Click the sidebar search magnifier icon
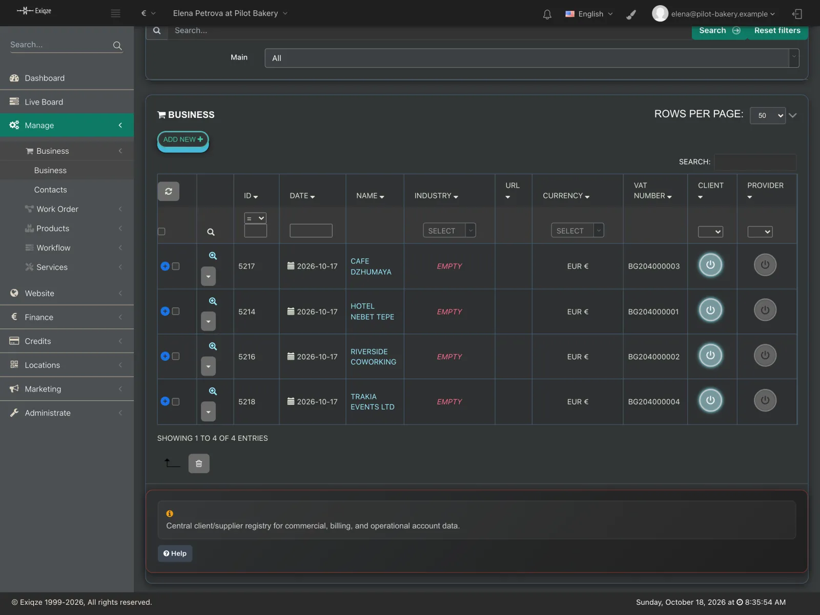The height and width of the screenshot is (615, 820). coord(117,46)
